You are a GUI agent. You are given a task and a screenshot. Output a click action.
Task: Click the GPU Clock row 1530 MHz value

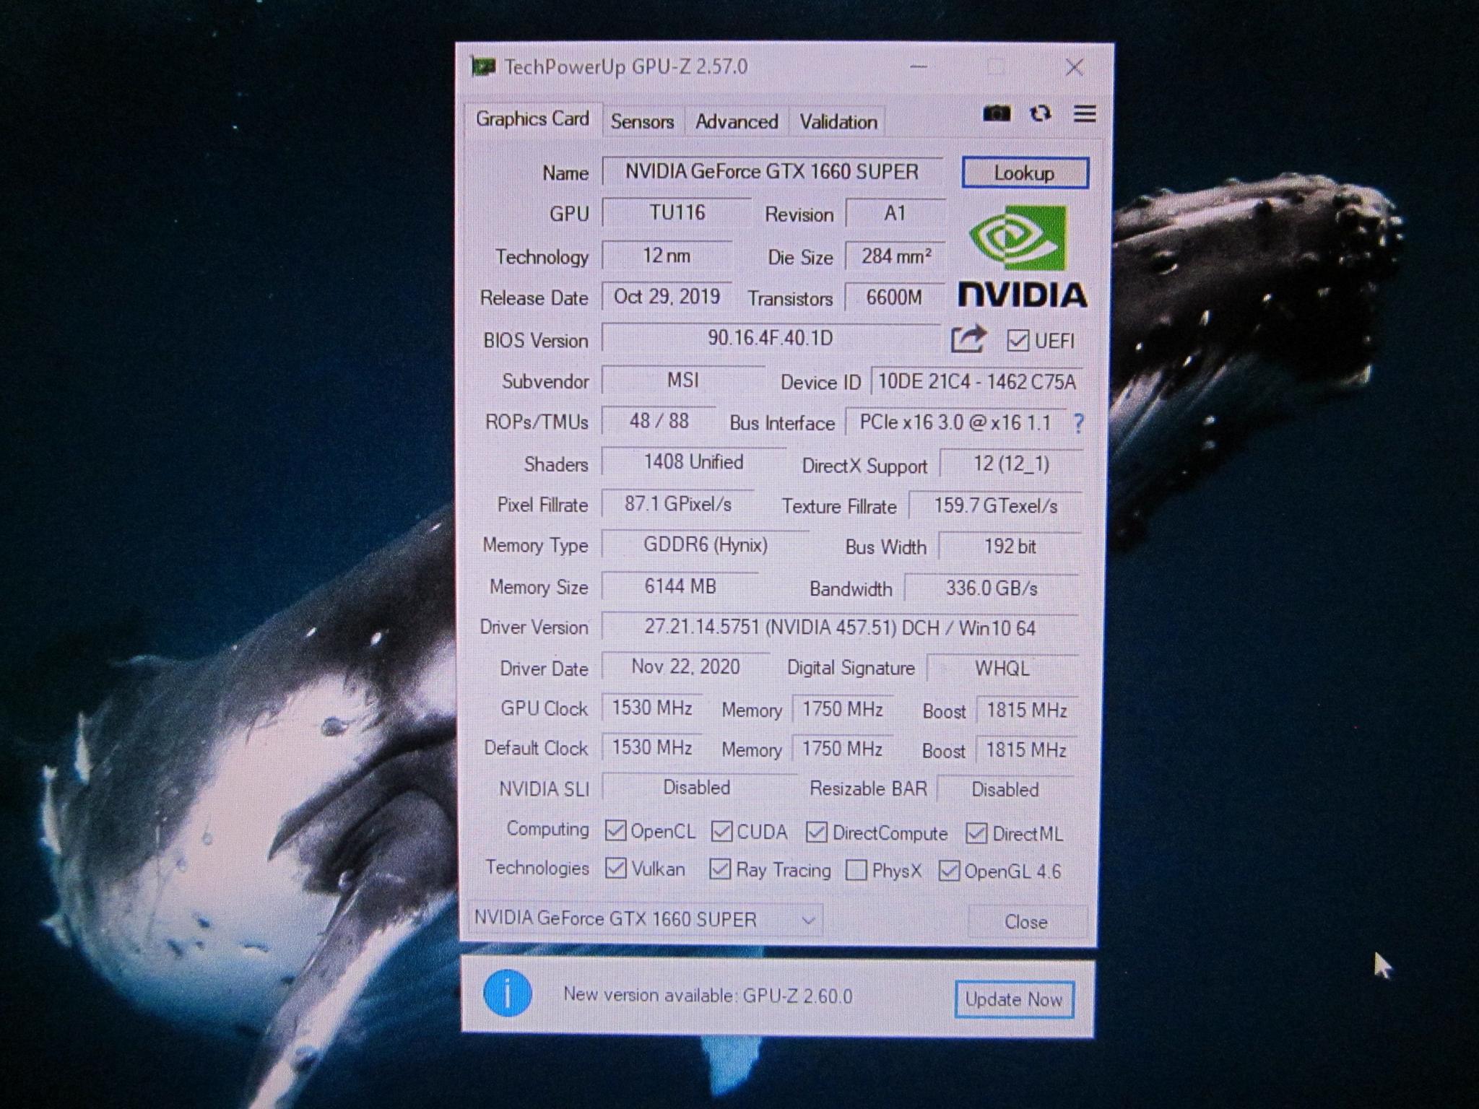[x=652, y=708]
